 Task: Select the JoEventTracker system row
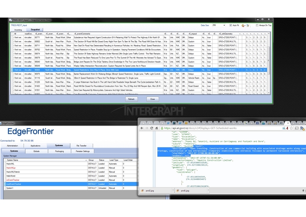point(71,180)
